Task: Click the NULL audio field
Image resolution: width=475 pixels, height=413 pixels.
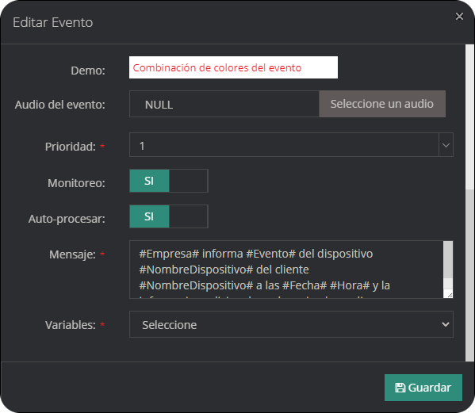Action: coord(224,104)
